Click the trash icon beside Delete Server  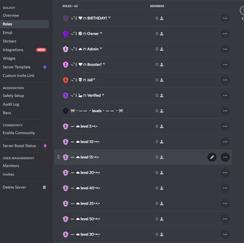click(x=44, y=187)
